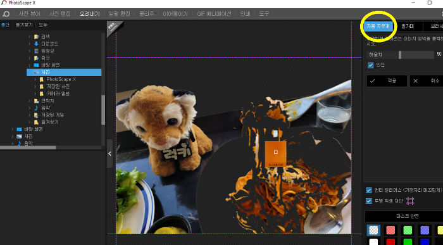
Task: Open the 일괄 편집 tab
Action: tap(119, 14)
